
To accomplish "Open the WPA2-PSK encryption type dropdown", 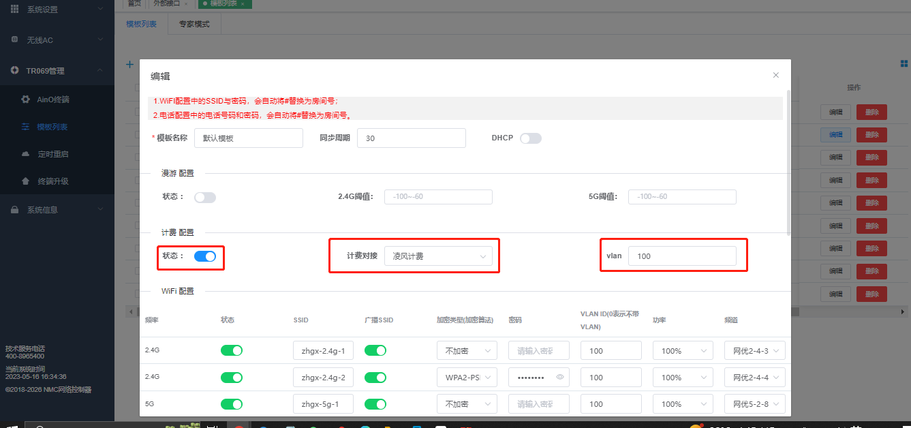I will tap(467, 378).
